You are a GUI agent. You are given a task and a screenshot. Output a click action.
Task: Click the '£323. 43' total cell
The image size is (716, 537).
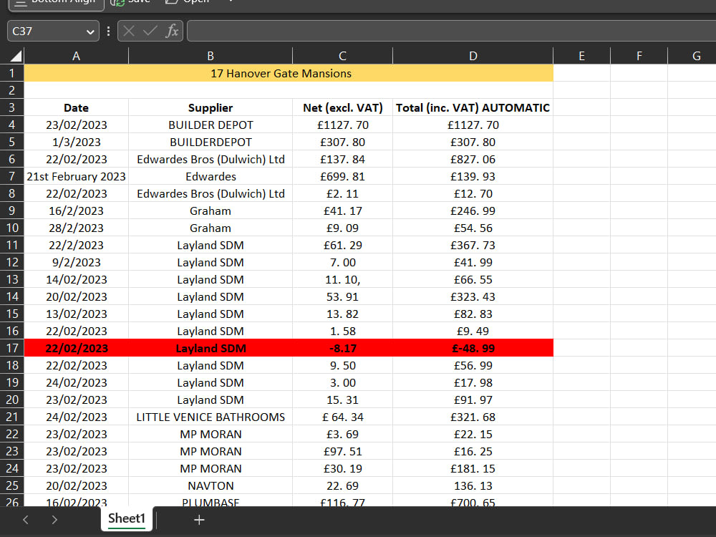pyautogui.click(x=473, y=297)
